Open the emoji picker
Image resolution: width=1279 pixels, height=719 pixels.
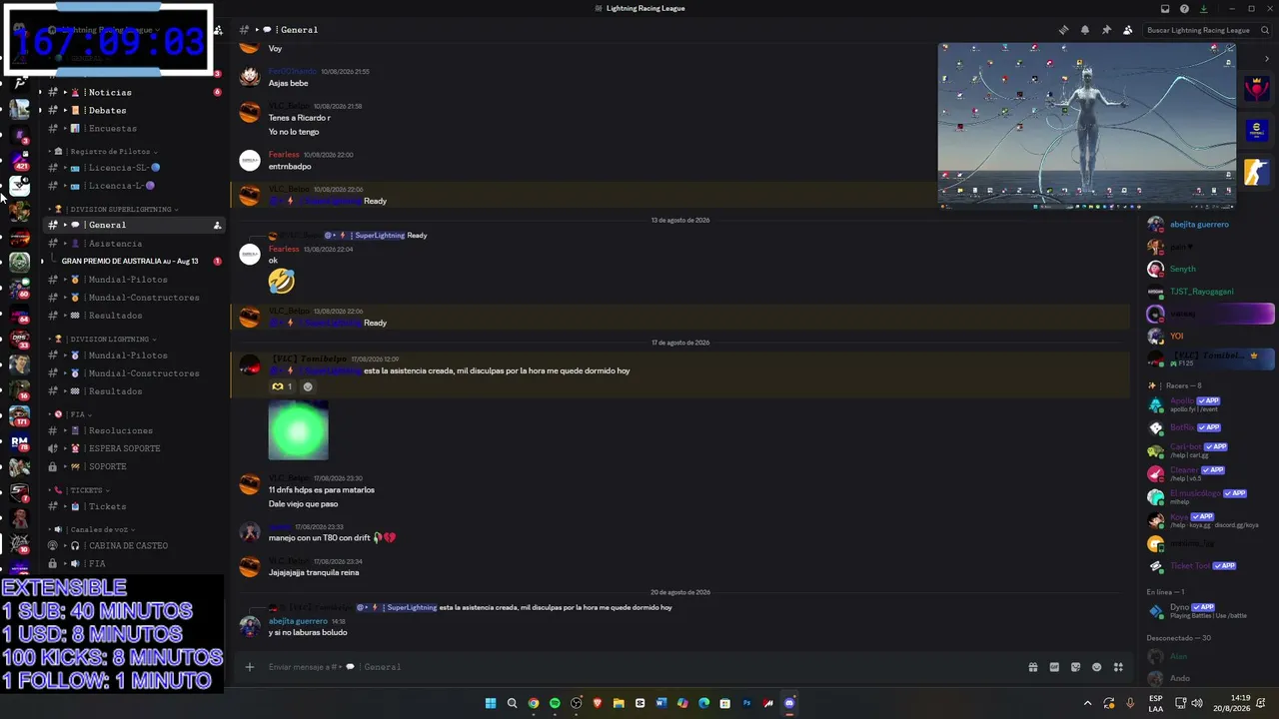(1097, 667)
